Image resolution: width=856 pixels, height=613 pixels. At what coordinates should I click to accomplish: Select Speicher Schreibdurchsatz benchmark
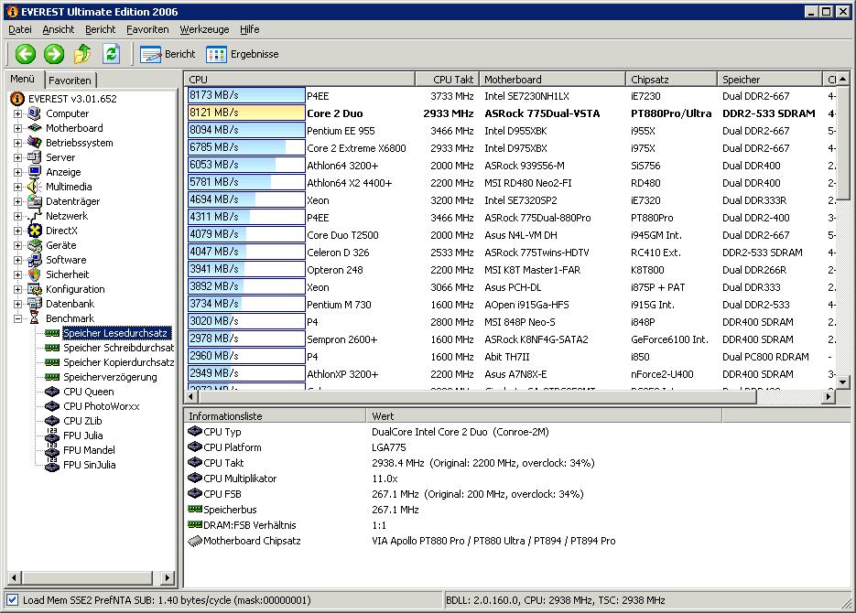click(x=118, y=348)
